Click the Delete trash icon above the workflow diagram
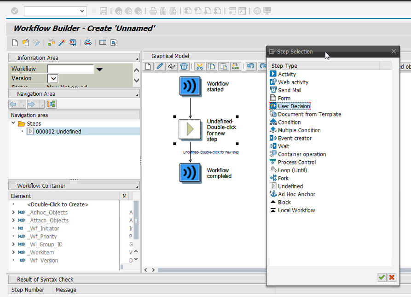Screen dimensions: 411x297 point(184,66)
